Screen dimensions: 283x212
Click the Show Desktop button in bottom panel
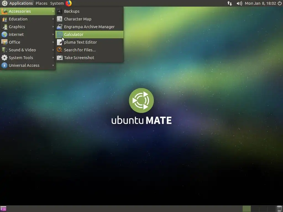[x=3, y=209]
